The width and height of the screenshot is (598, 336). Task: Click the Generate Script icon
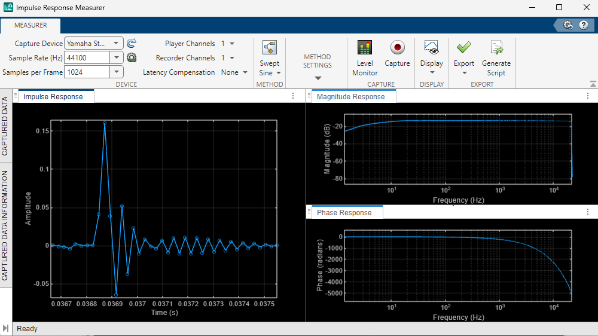[496, 48]
